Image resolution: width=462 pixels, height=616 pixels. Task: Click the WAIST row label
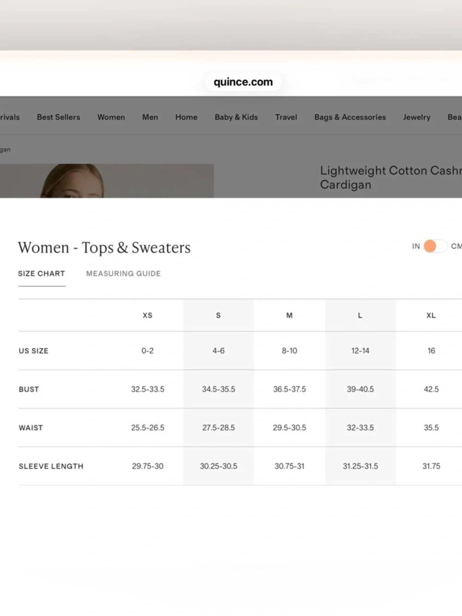[30, 428]
